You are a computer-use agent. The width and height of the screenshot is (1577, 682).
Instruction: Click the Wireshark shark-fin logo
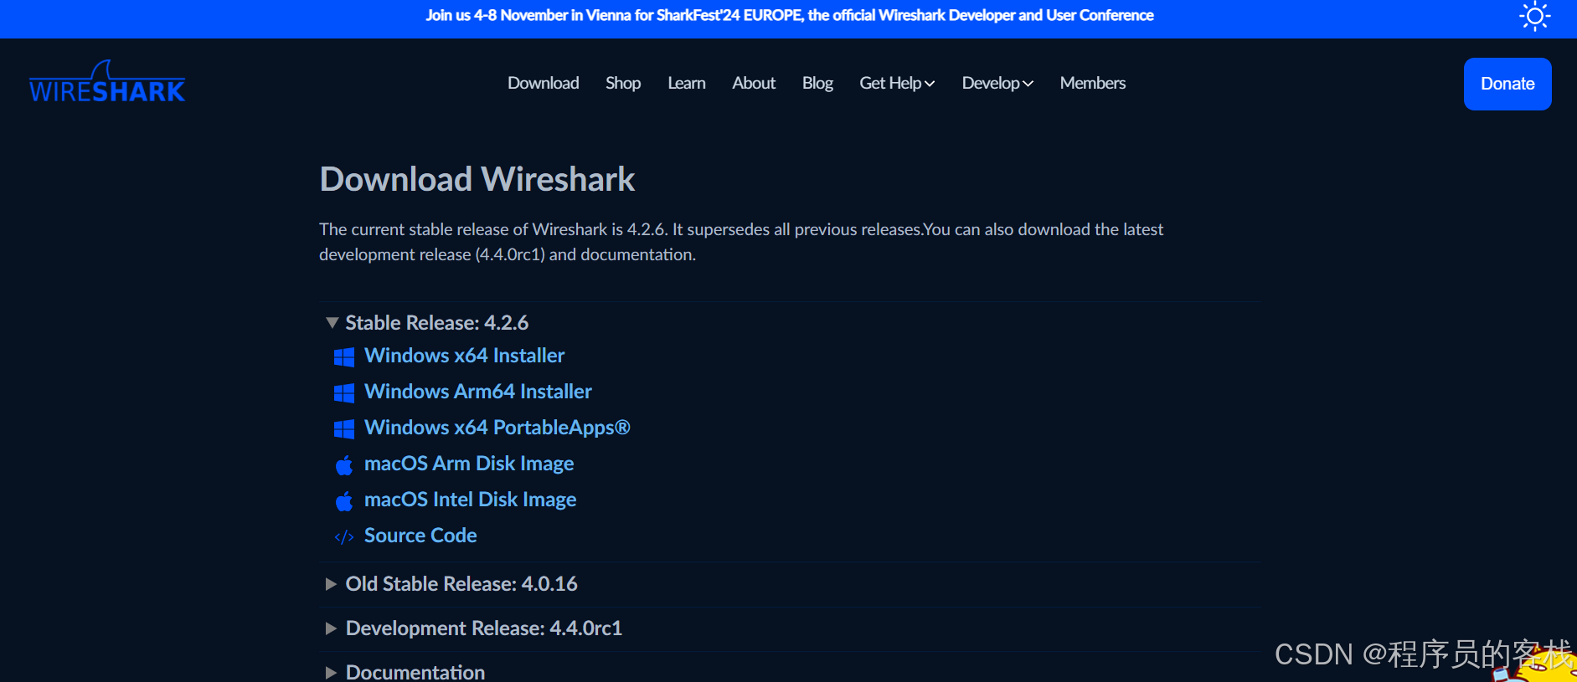tap(107, 82)
